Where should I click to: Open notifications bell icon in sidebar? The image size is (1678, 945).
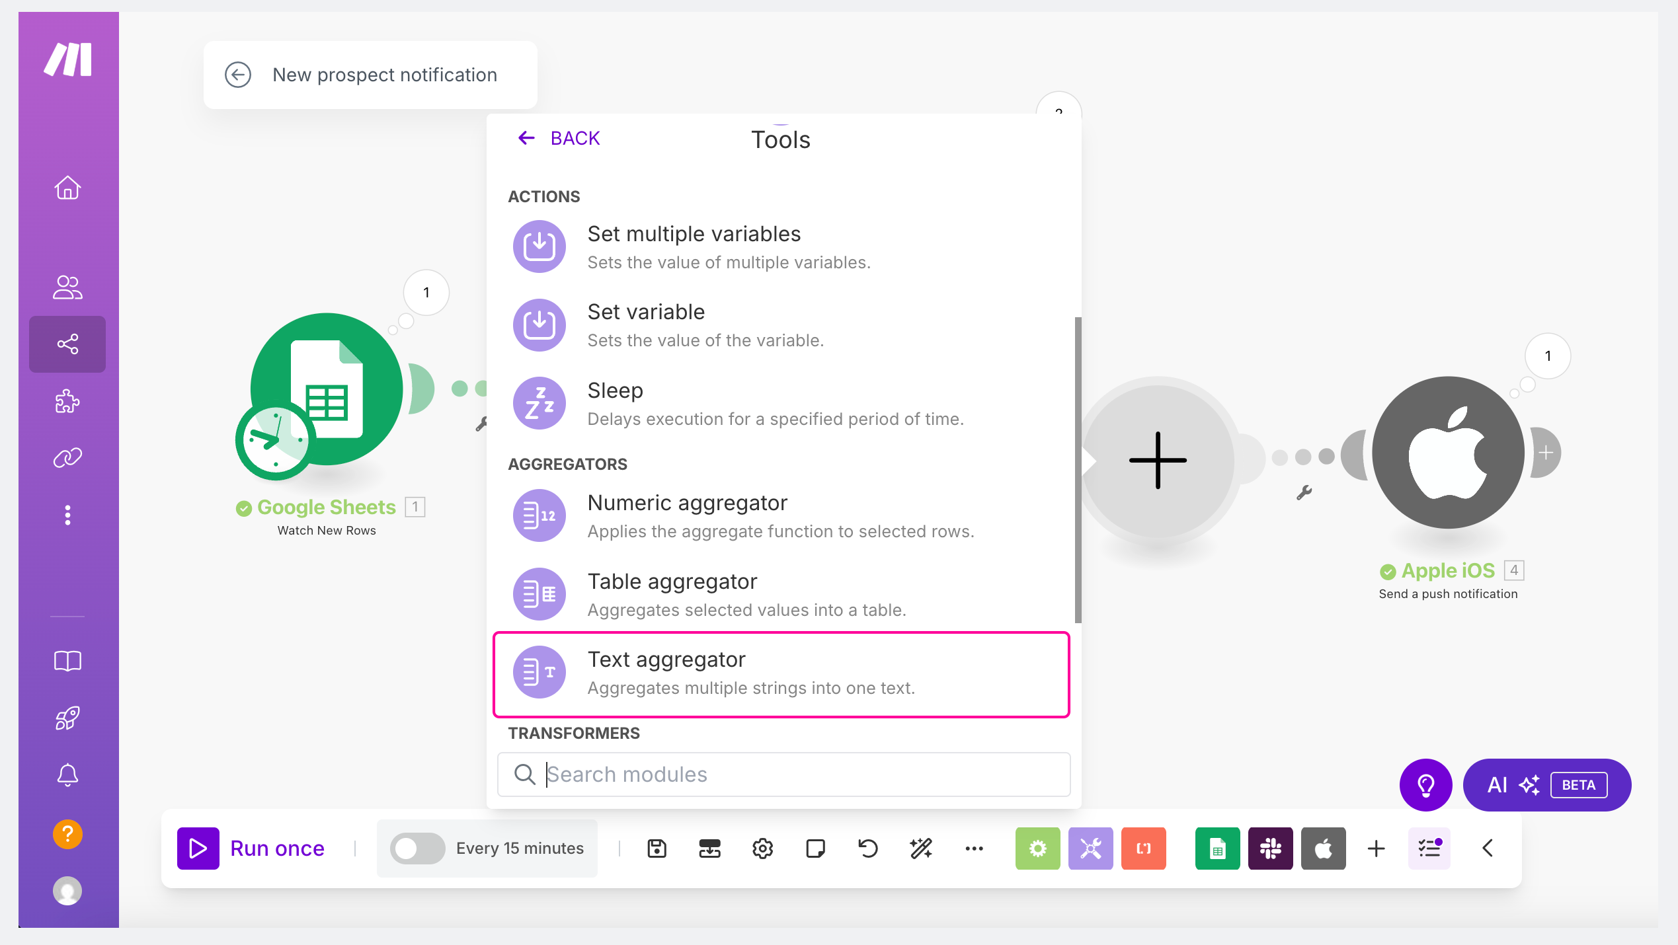tap(67, 775)
